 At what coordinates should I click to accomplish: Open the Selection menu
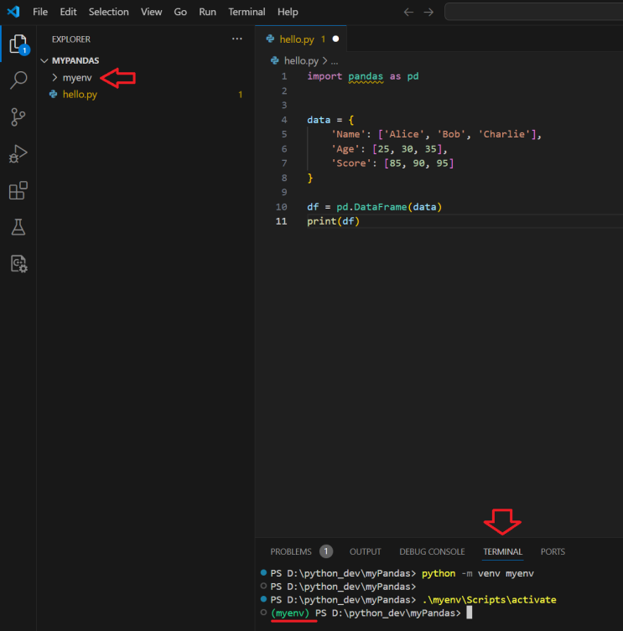point(109,12)
